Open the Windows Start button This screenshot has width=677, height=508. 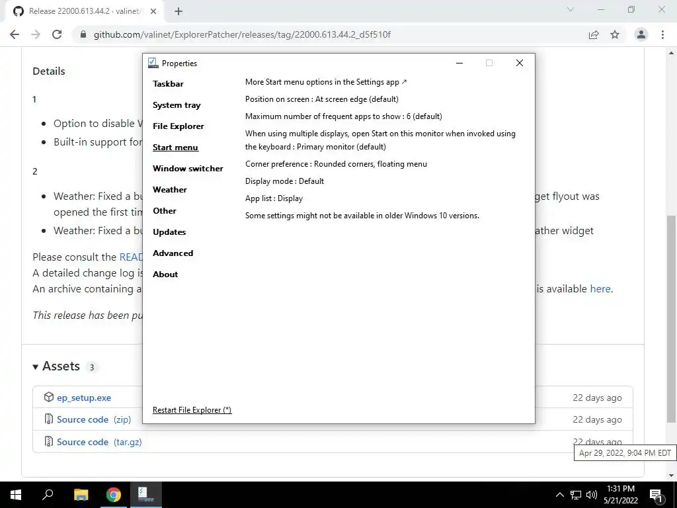(x=16, y=495)
